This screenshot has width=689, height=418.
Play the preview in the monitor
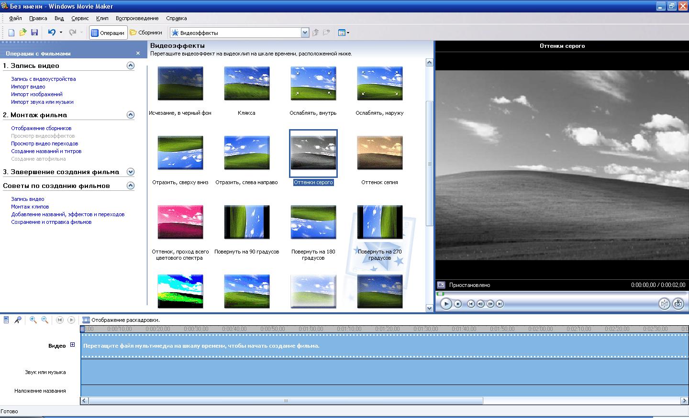pos(446,304)
